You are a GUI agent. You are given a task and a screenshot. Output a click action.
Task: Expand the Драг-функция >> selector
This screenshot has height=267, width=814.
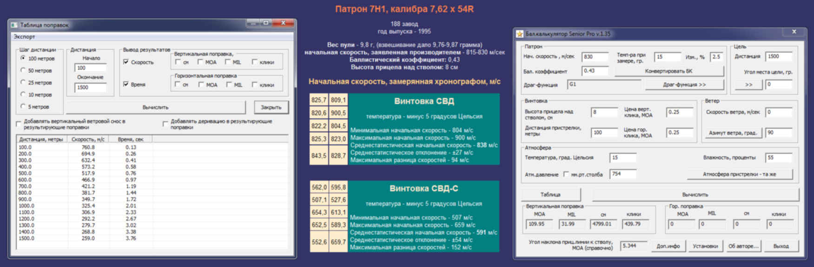tap(684, 85)
